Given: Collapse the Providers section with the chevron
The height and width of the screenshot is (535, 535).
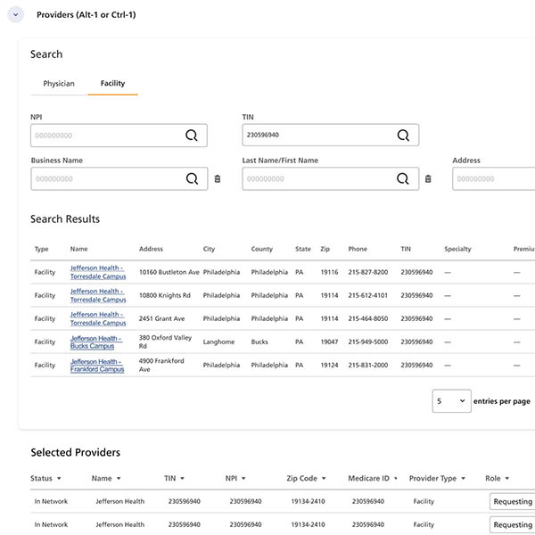Looking at the screenshot, I should click(16, 15).
